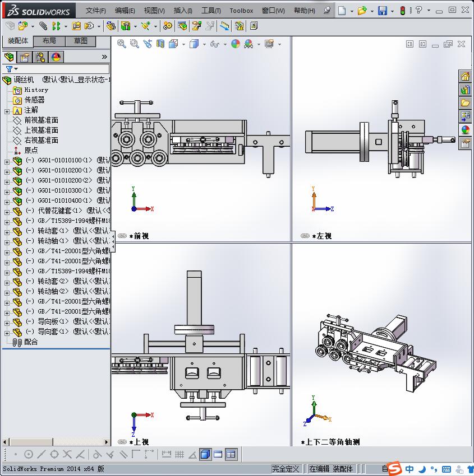
Task: Open the 插入(I) menu
Action: click(183, 11)
